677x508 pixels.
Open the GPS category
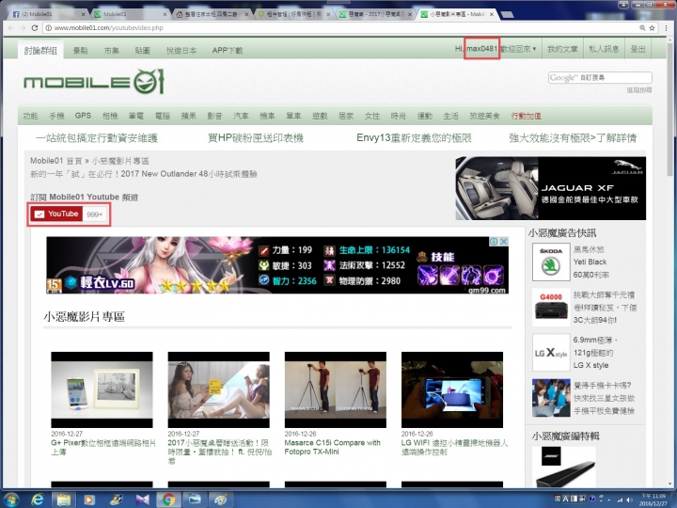[x=83, y=116]
